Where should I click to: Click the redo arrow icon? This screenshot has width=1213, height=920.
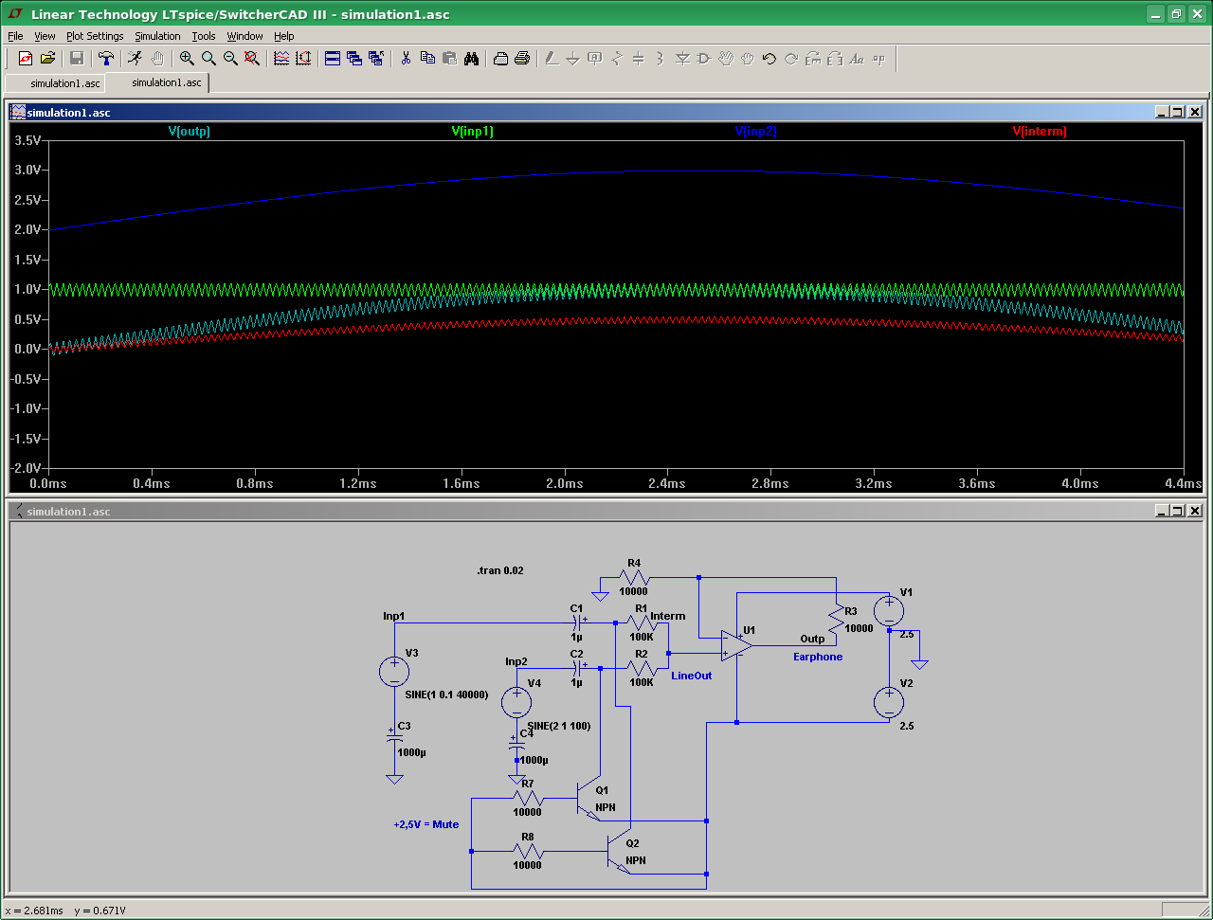coord(791,59)
